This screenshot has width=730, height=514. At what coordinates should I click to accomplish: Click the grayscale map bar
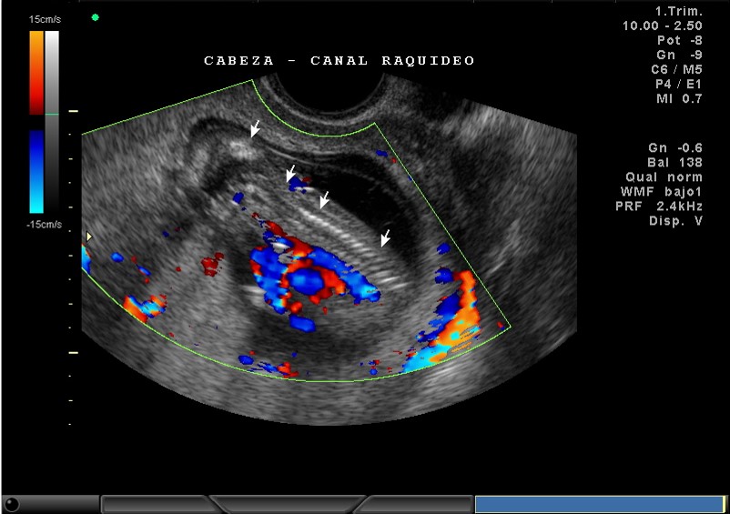coord(52,118)
